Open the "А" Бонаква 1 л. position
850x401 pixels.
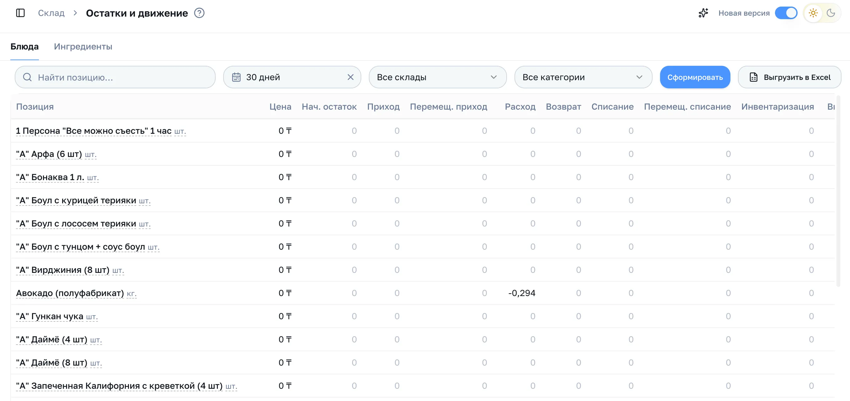click(x=50, y=177)
